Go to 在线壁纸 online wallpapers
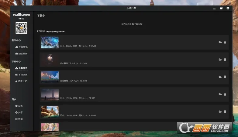 pyautogui.click(x=21, y=47)
